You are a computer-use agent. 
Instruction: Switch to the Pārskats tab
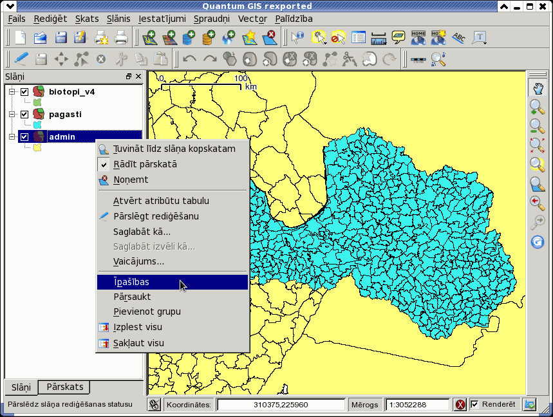coord(65,387)
